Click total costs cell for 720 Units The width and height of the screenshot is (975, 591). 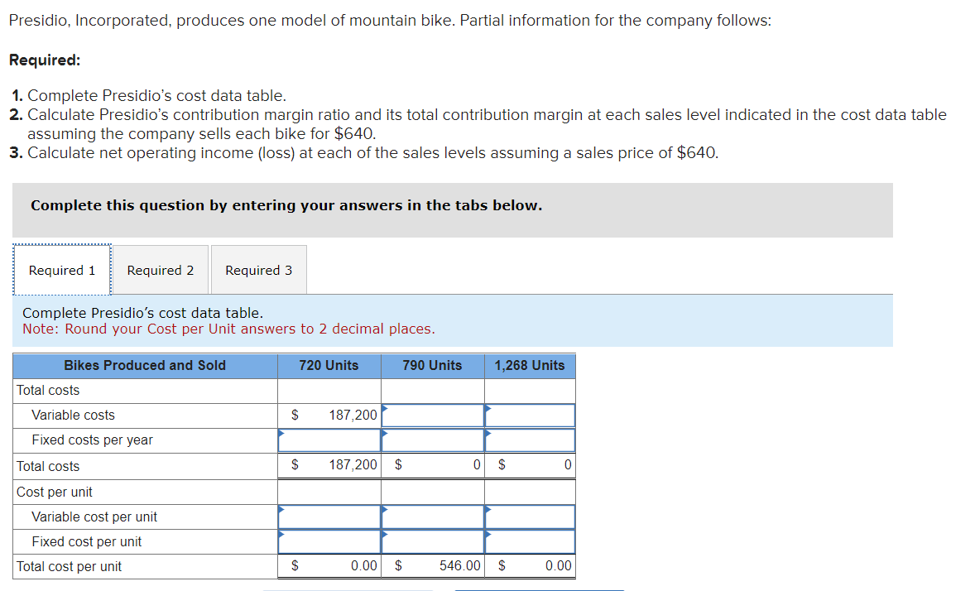coord(339,466)
